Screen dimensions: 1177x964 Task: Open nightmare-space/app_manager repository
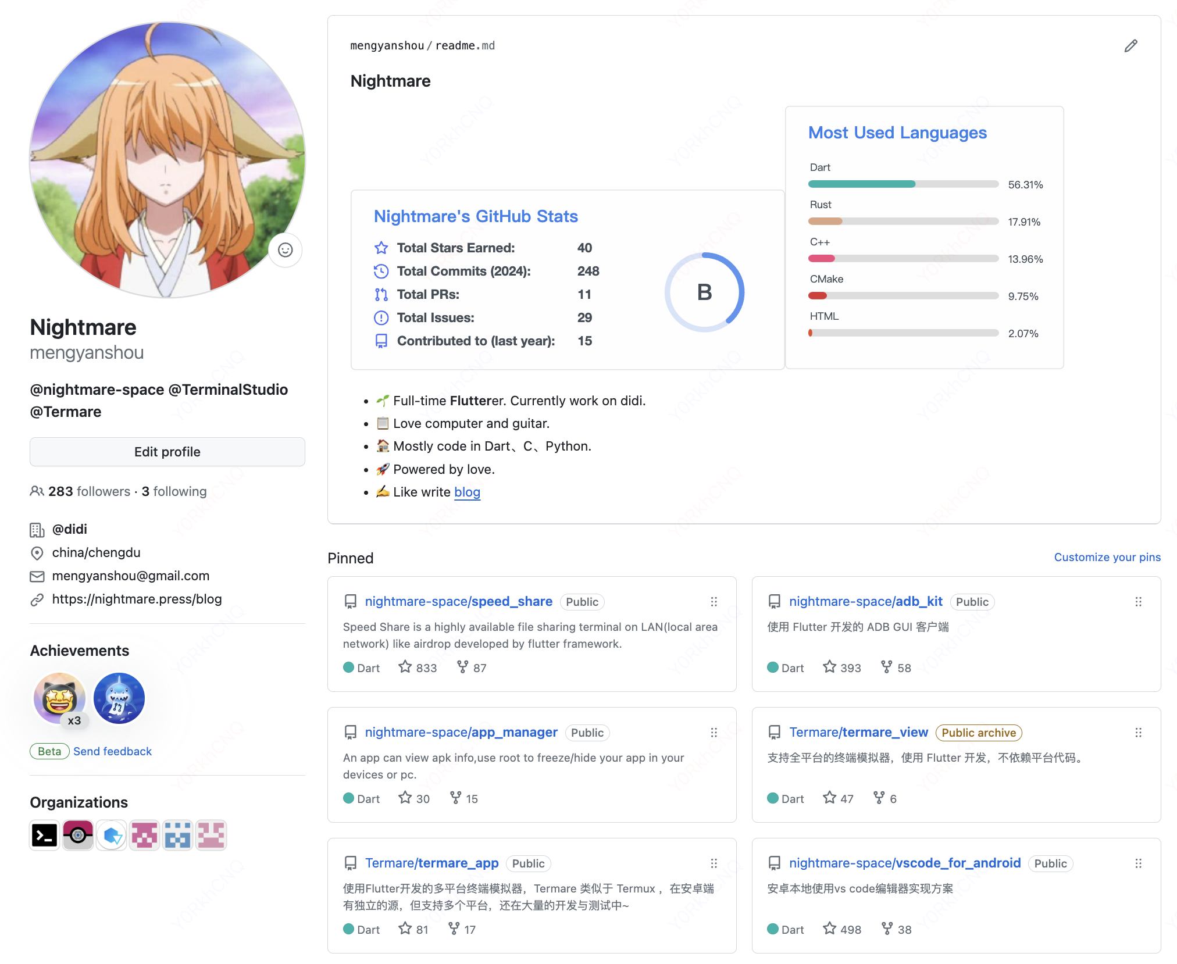[461, 732]
